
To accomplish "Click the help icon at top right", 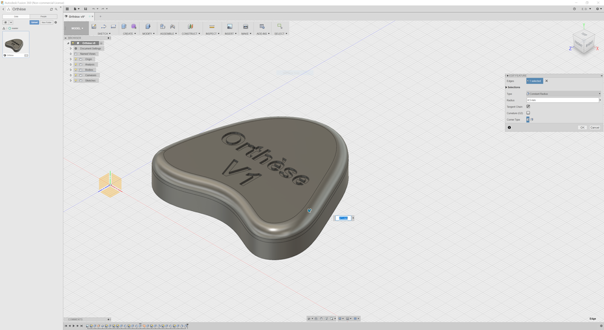I will (597, 9).
